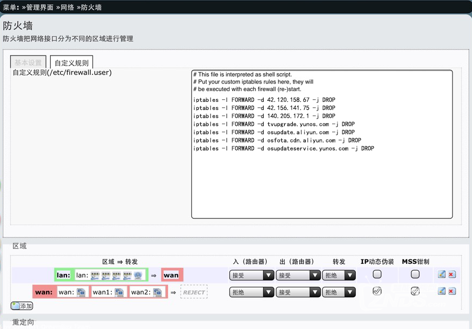Open the wan zone 转发 (forward) policy dropdown
The image size is (472, 329).
tap(339, 292)
